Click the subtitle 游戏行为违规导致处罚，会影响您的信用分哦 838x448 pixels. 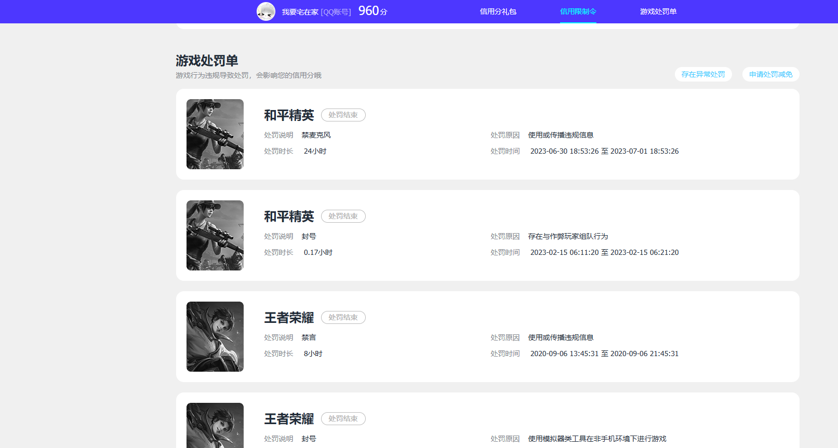tap(249, 75)
